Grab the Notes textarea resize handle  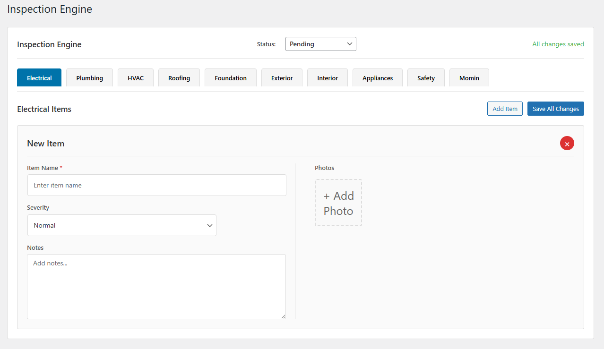283,316
